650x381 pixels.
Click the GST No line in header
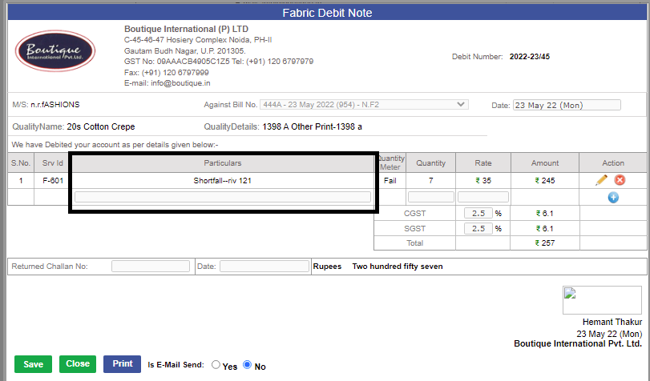(x=219, y=62)
